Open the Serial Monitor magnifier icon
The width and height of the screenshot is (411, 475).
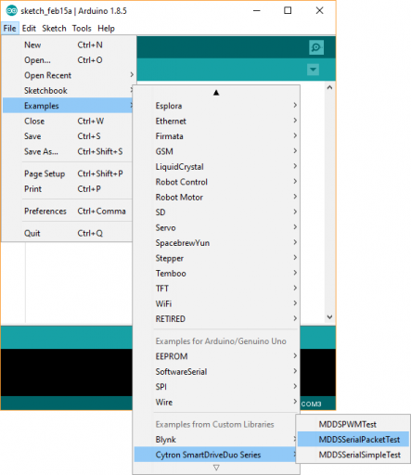point(316,47)
